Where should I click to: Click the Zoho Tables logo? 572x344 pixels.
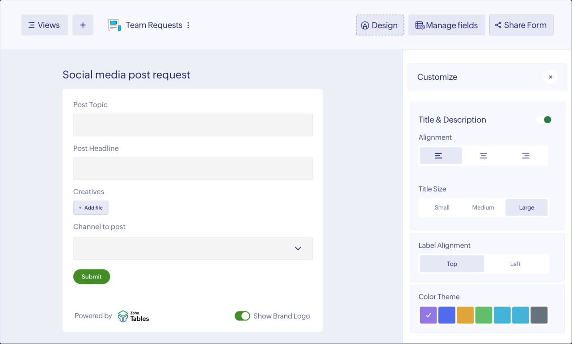pos(133,316)
